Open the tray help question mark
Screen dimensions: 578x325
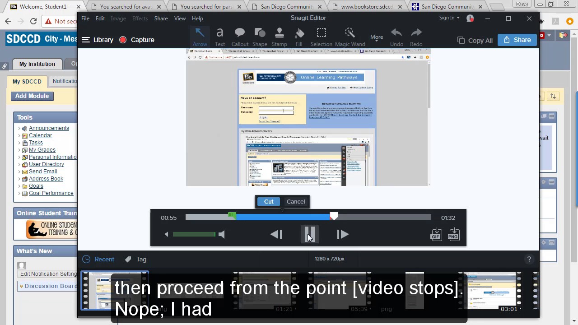click(x=529, y=259)
